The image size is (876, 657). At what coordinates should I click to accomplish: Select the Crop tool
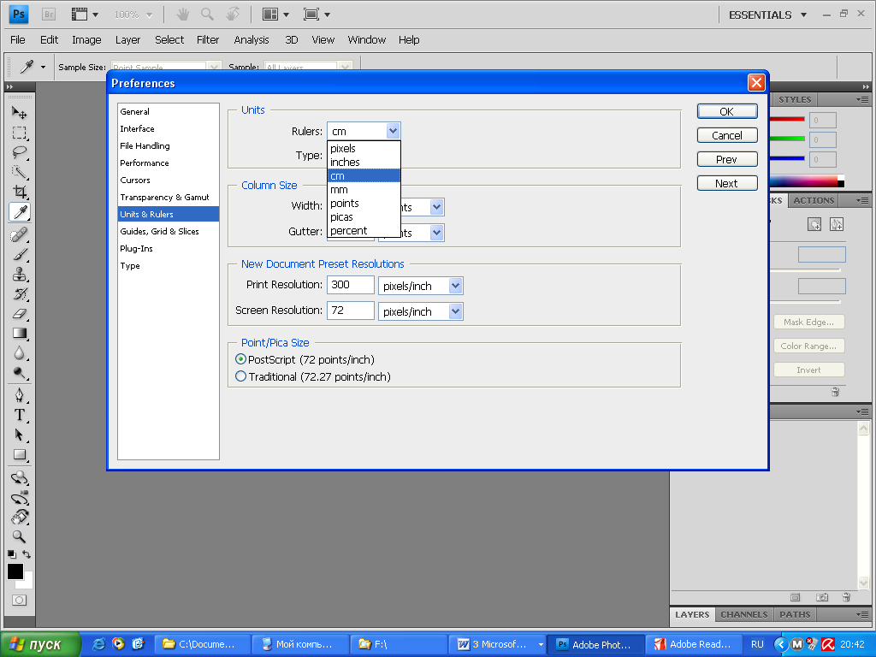20,192
